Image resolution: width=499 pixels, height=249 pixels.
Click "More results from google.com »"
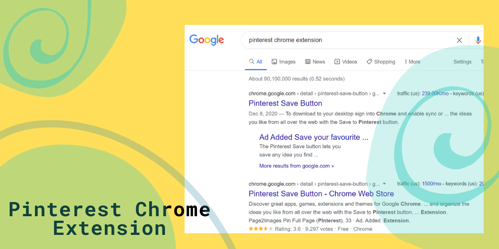coord(296,166)
